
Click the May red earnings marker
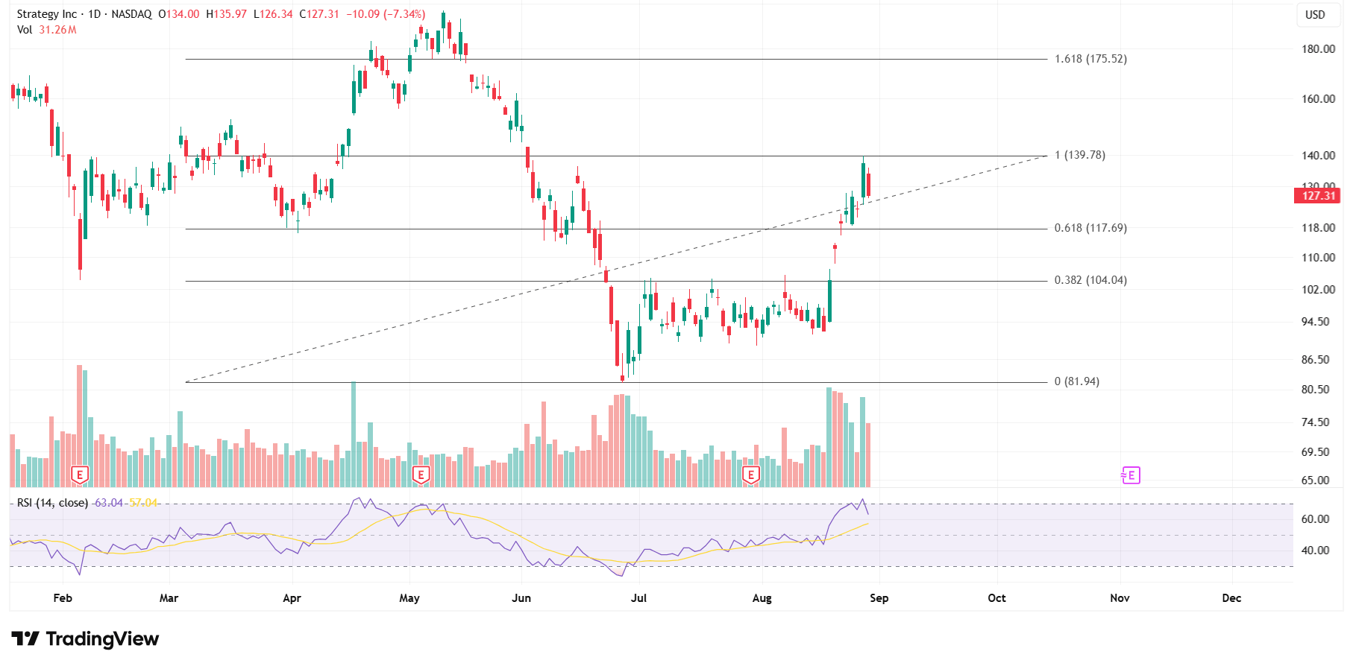pos(421,475)
